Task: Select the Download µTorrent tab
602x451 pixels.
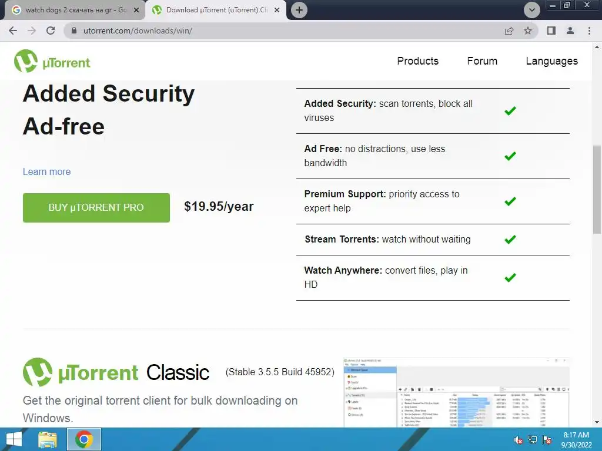Action: (215, 10)
